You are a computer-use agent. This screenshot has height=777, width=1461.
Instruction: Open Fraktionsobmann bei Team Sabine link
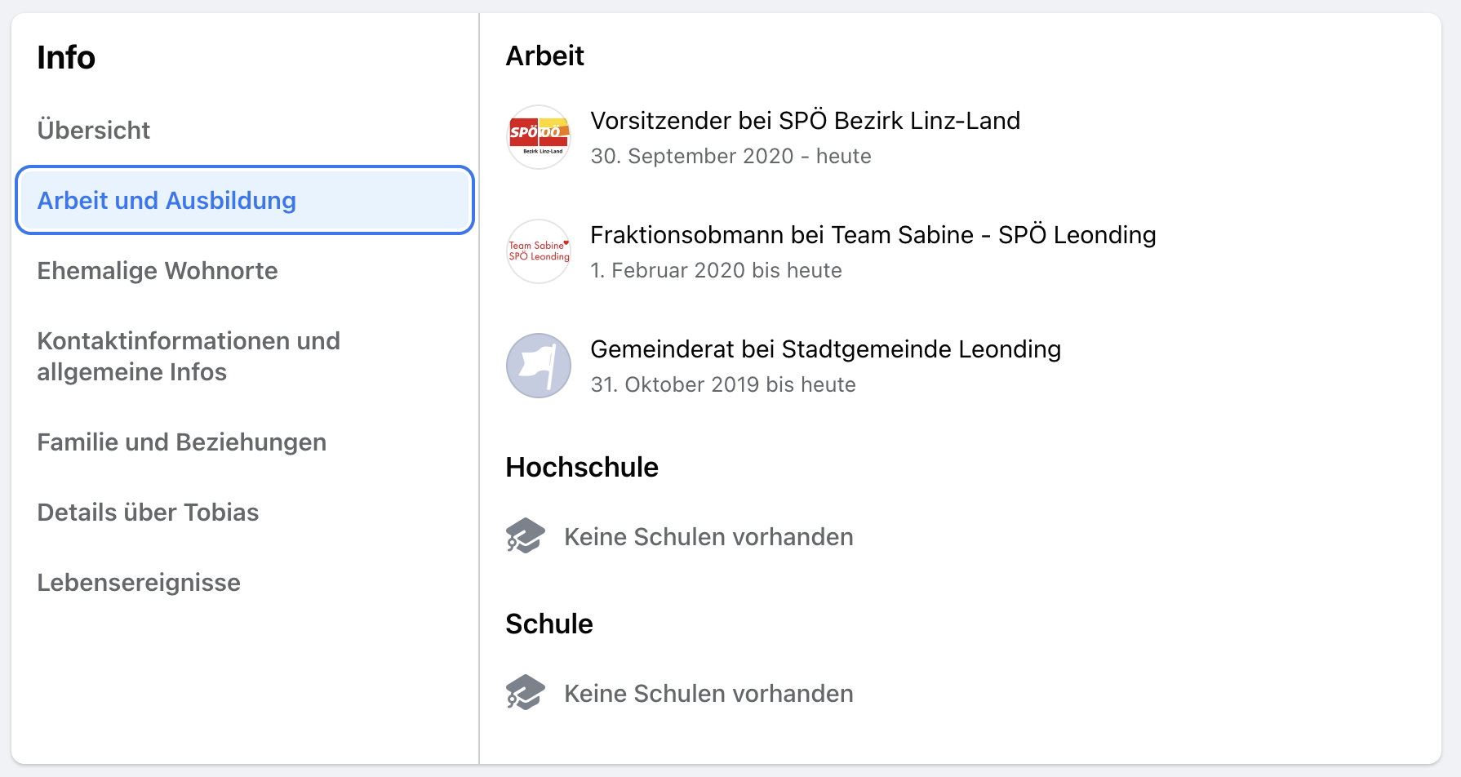tap(873, 235)
